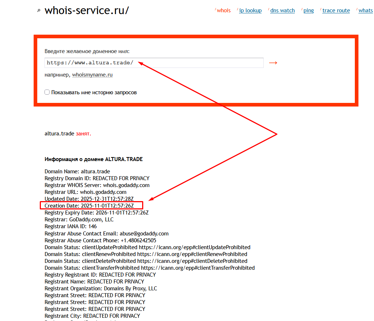This screenshot has height=321, width=374.
Task: Enable the request history checkbox
Action: tap(47, 92)
